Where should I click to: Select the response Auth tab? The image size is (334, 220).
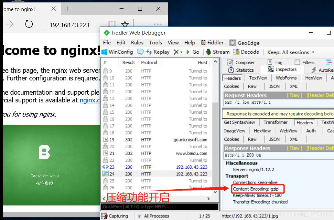pyautogui.click(x=311, y=131)
